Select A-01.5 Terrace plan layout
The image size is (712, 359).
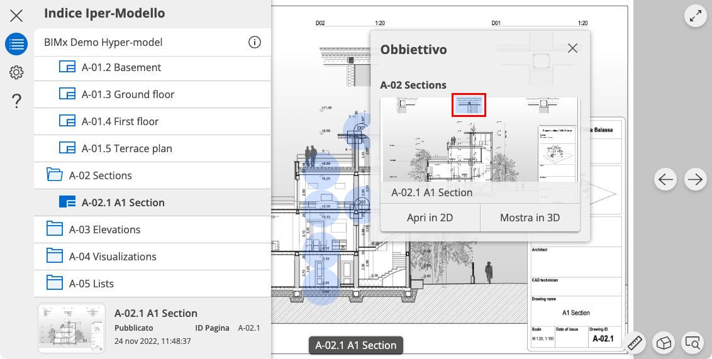point(126,148)
